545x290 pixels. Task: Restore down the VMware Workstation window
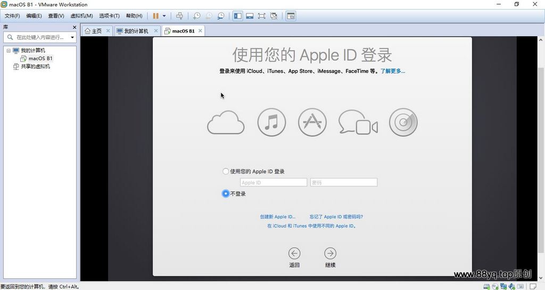click(x=517, y=4)
